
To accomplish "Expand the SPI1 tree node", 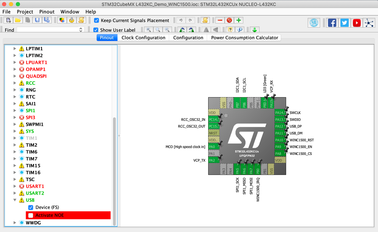I will [15, 110].
